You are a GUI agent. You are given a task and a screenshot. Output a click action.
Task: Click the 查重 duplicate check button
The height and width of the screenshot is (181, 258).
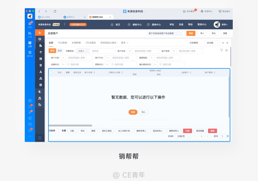click(x=225, y=33)
